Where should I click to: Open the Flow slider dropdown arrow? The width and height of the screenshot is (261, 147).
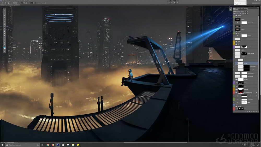click(x=33, y=3)
